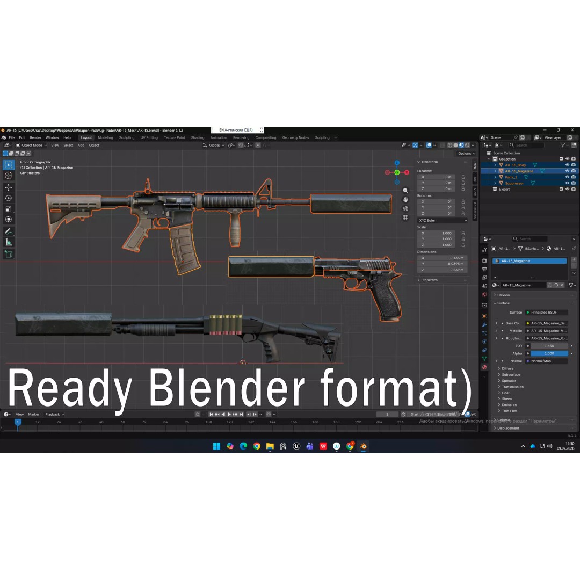The height and width of the screenshot is (580, 580).
Task: Click the Blender logo menu icon
Action: [x=4, y=137]
